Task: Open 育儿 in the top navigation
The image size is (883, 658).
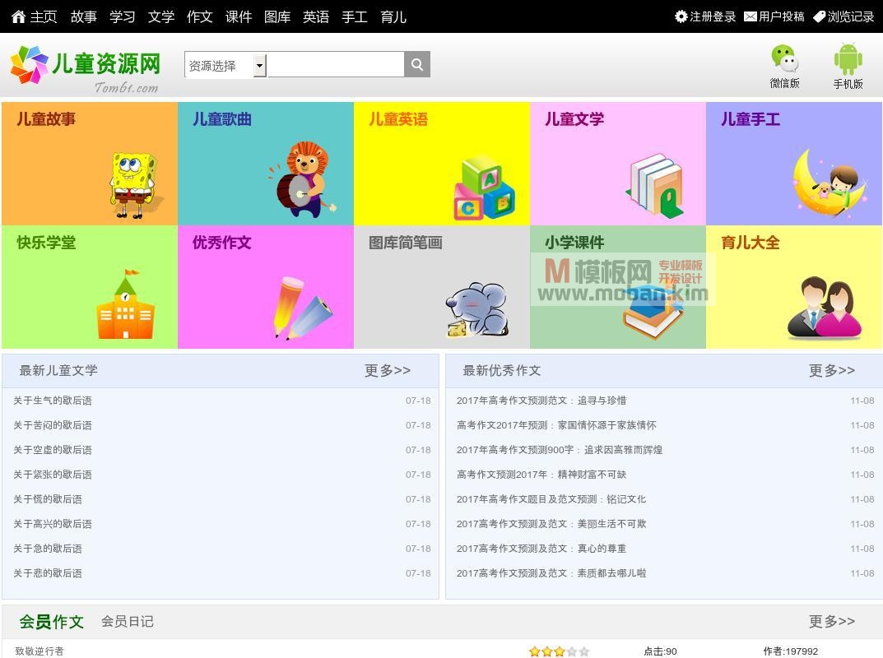Action: (x=393, y=17)
